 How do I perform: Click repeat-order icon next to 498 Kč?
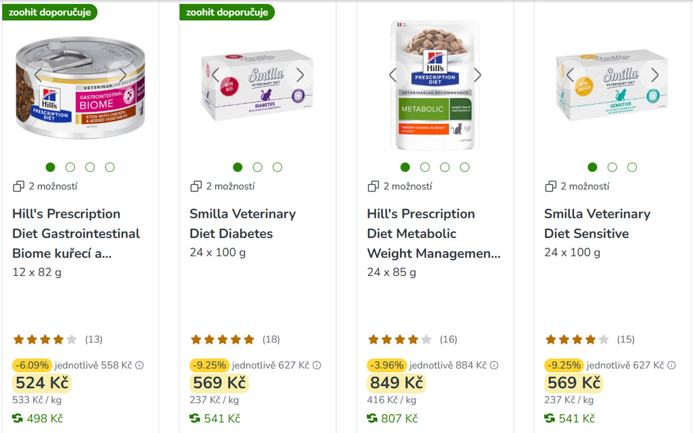coord(17,418)
